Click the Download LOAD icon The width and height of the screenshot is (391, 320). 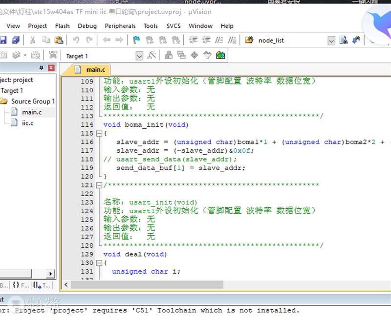53,55
